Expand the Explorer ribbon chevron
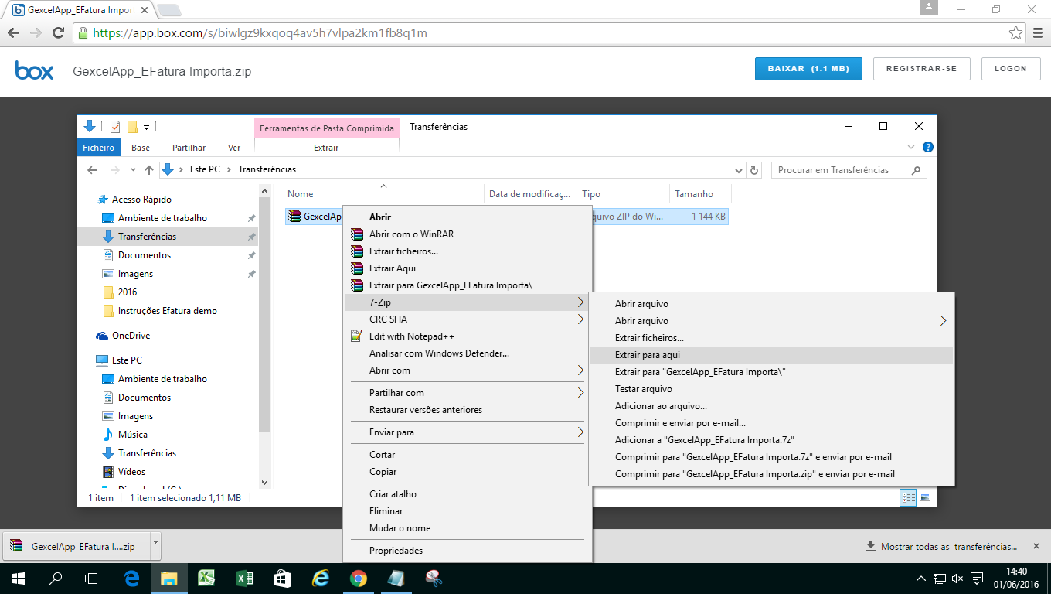The image size is (1051, 594). tap(910, 147)
